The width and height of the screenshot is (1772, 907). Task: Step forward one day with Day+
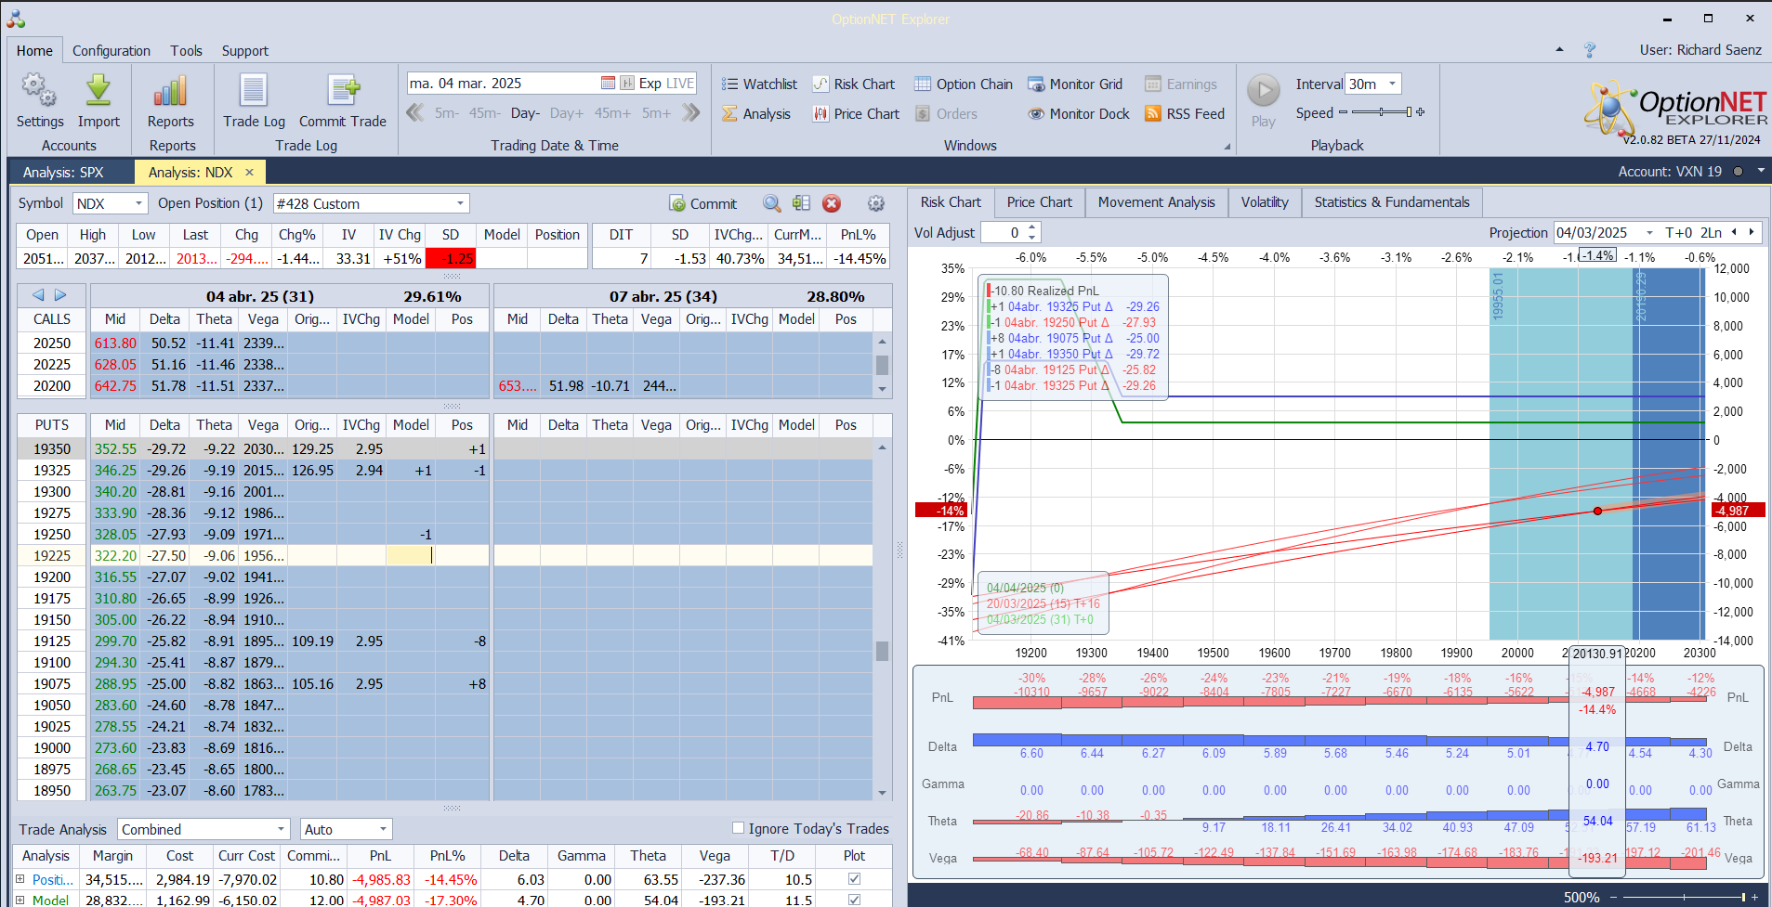[x=567, y=113]
